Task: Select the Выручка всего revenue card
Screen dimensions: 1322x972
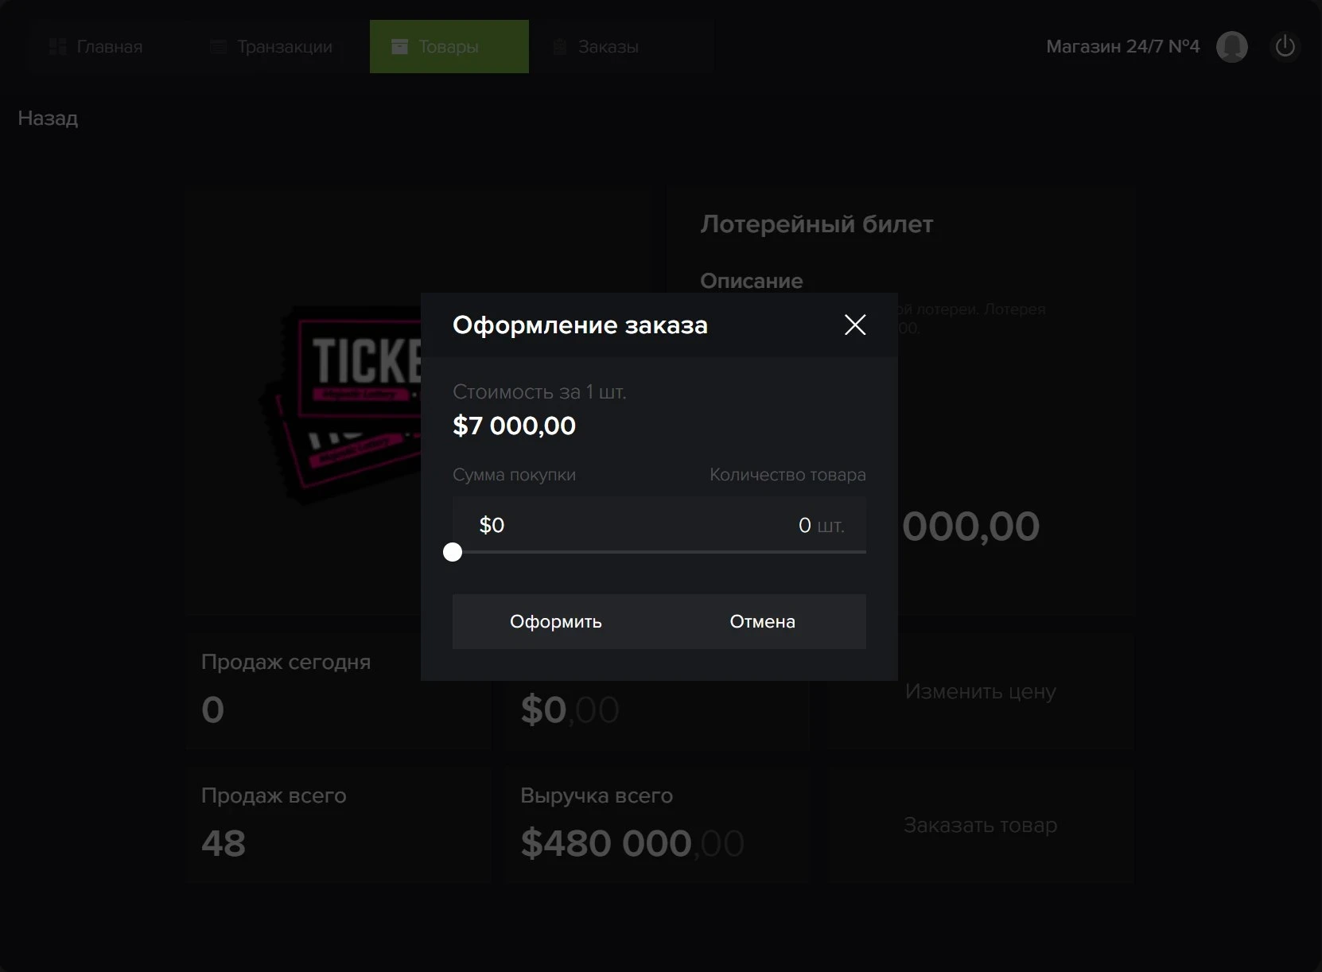Action: pos(657,825)
